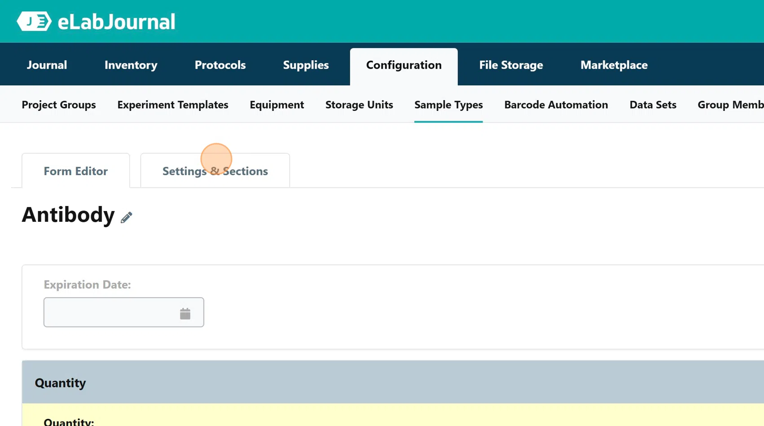The width and height of the screenshot is (764, 426).
Task: Open the calendar icon in Expiration Date
Action: click(x=185, y=313)
